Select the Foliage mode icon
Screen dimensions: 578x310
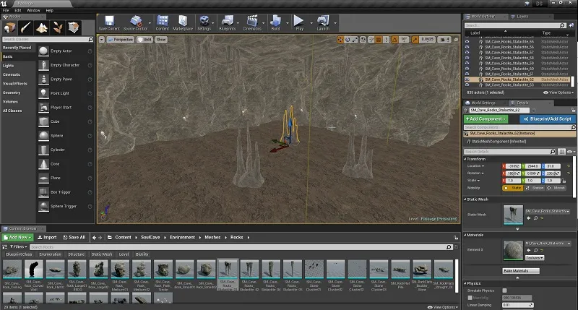tap(58, 27)
